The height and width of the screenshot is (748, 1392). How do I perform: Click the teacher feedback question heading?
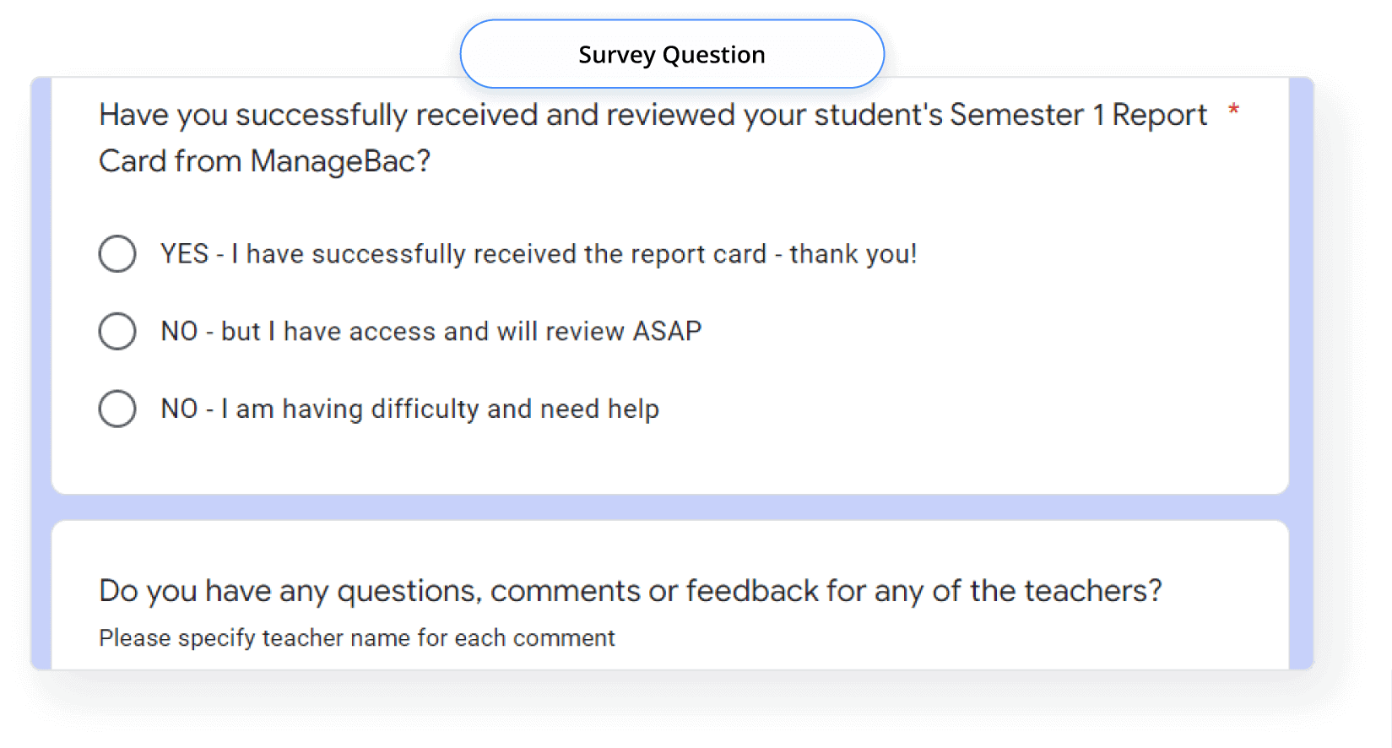pyautogui.click(x=630, y=591)
